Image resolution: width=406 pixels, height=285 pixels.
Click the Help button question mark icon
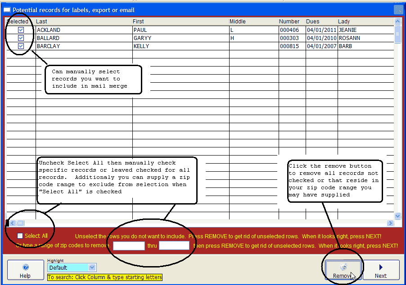coord(26,267)
